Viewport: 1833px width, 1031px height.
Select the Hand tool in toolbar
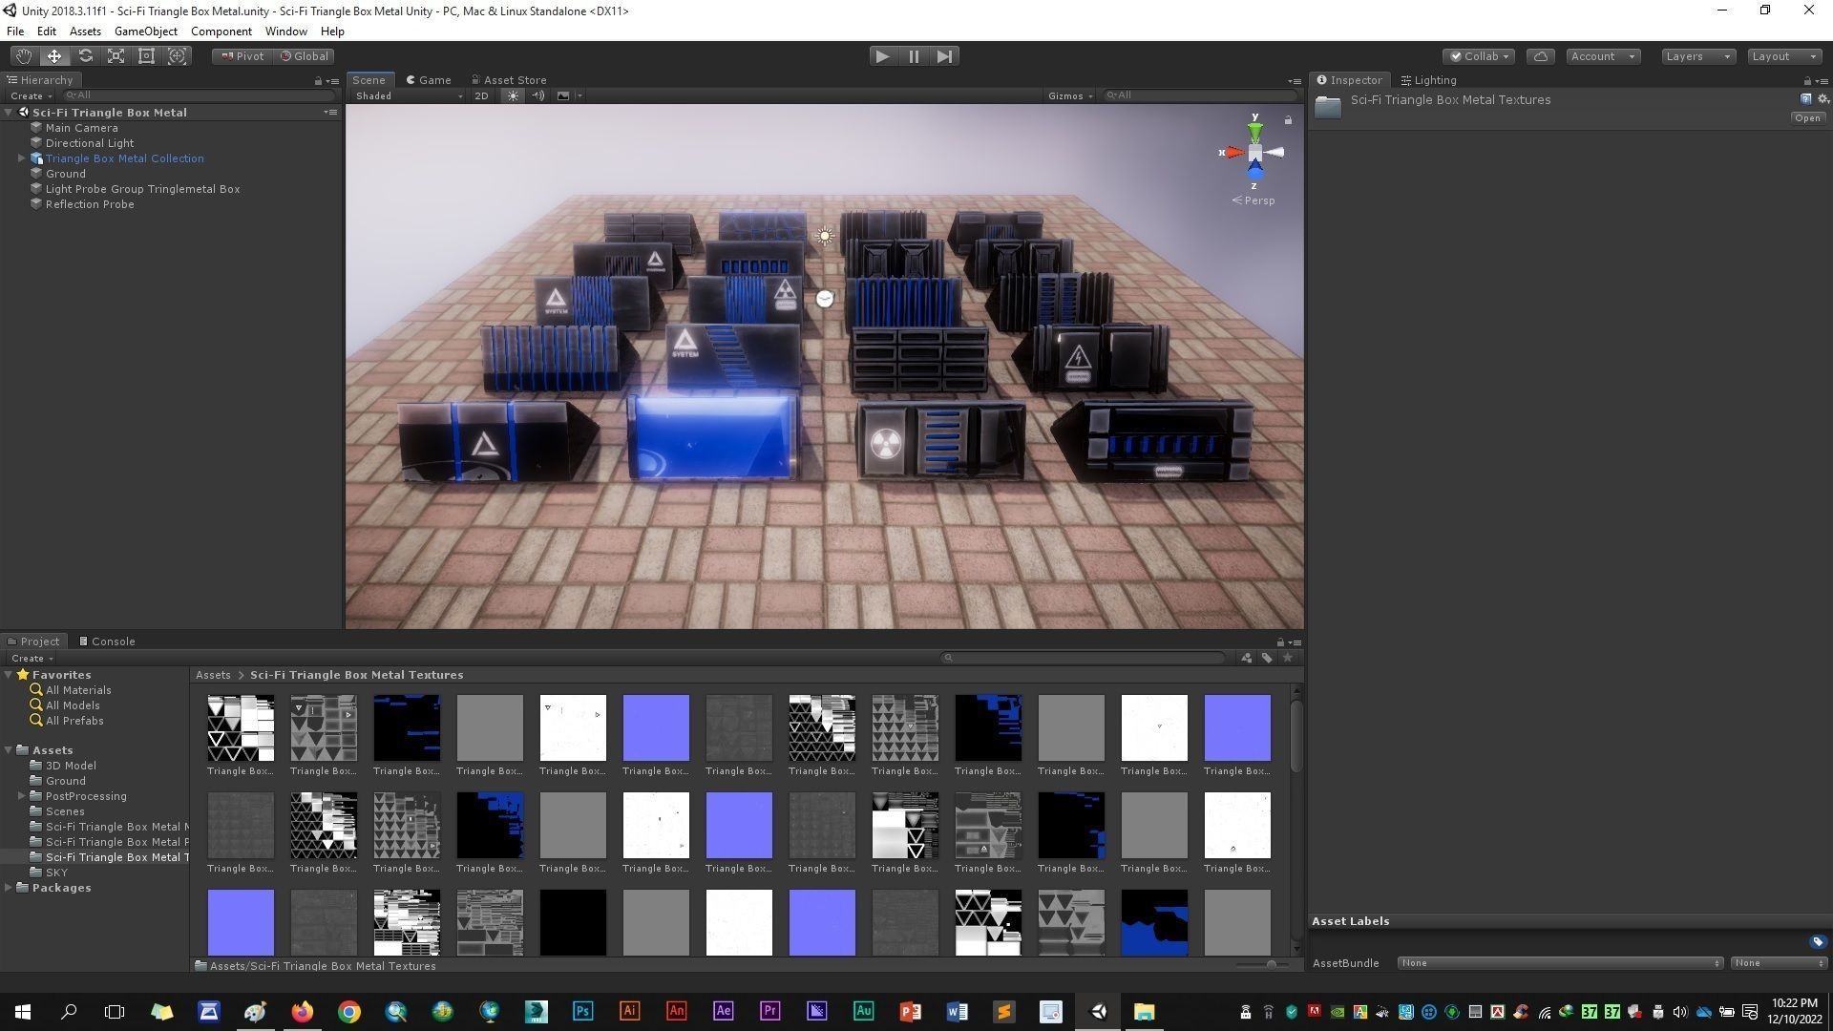tap(23, 56)
